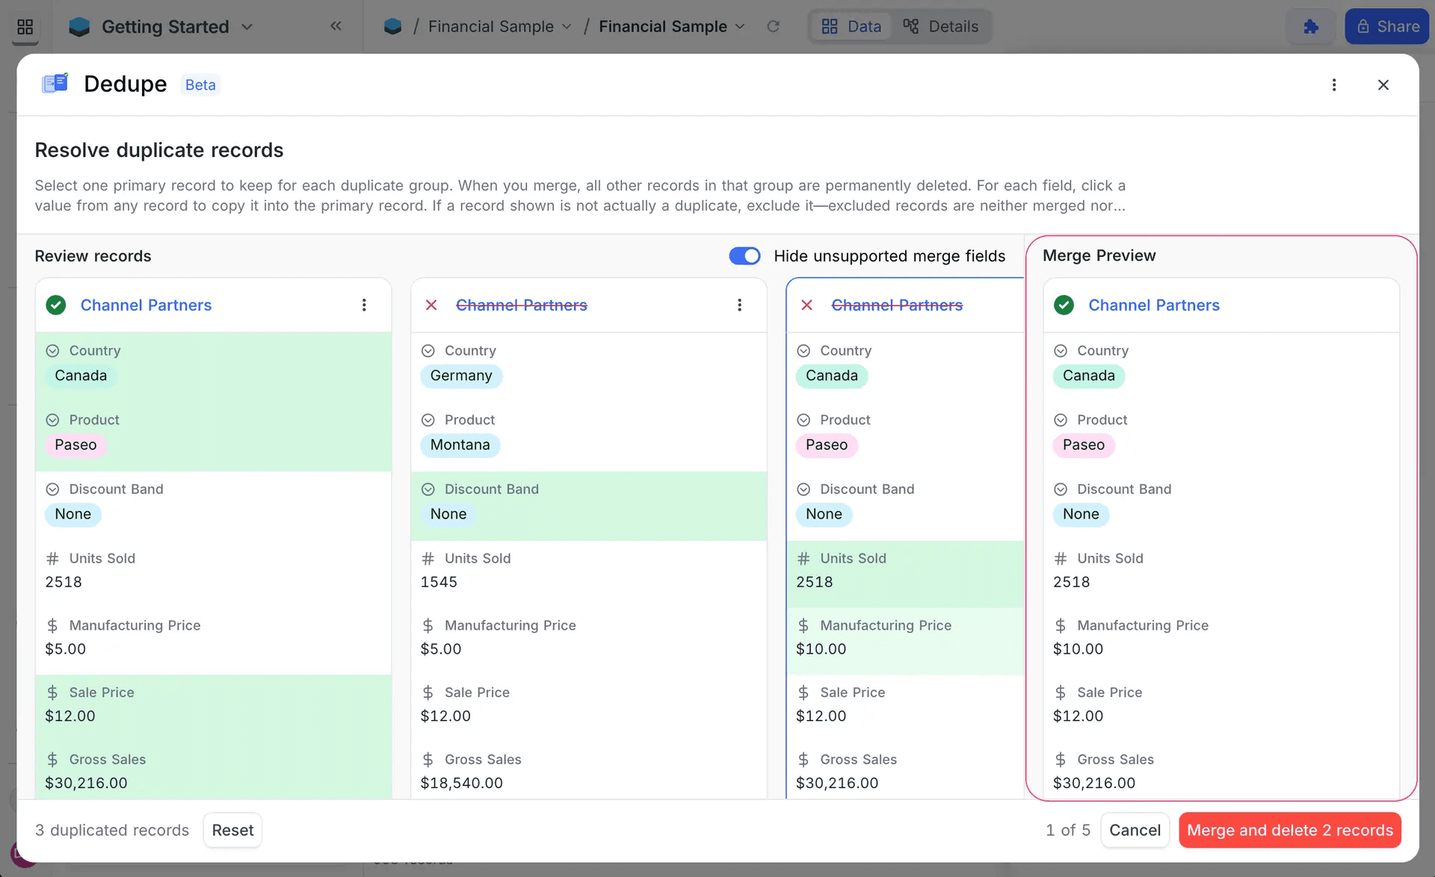Open three-dot menu on Germany Channel Partners record

tap(739, 305)
